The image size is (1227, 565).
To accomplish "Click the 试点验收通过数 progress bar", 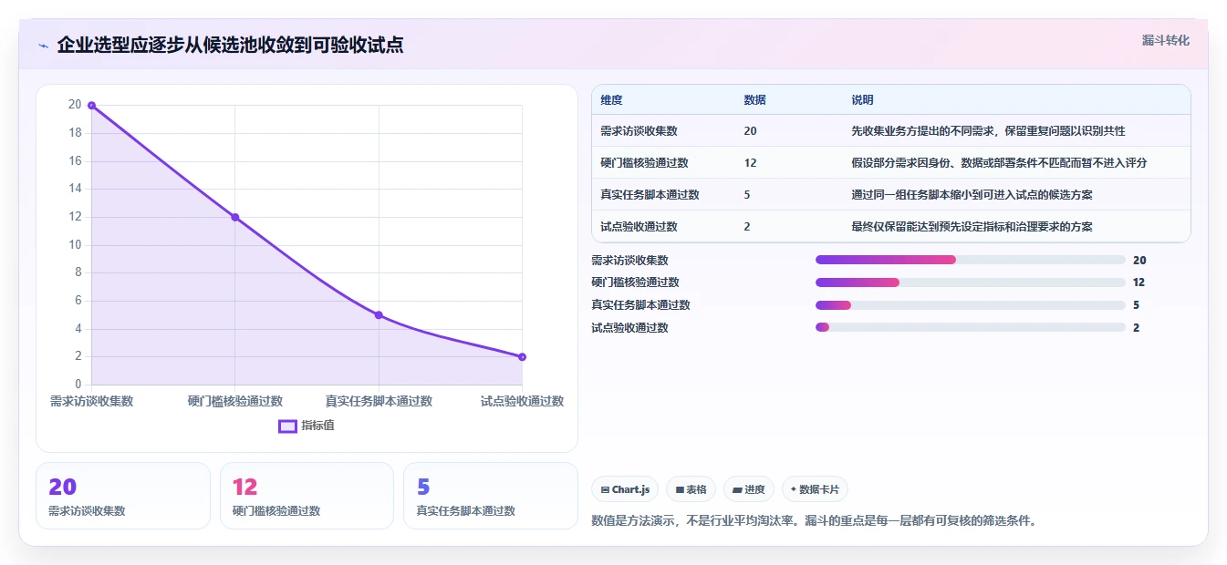I will pyautogui.click(x=970, y=328).
